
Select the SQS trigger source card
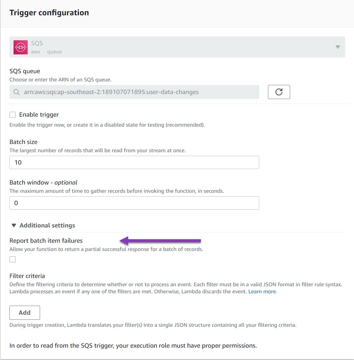pos(177,47)
